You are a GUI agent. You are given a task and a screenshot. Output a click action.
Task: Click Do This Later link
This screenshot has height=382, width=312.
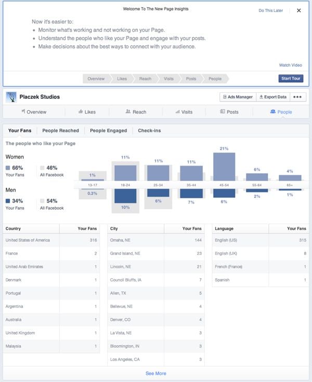[271, 10]
